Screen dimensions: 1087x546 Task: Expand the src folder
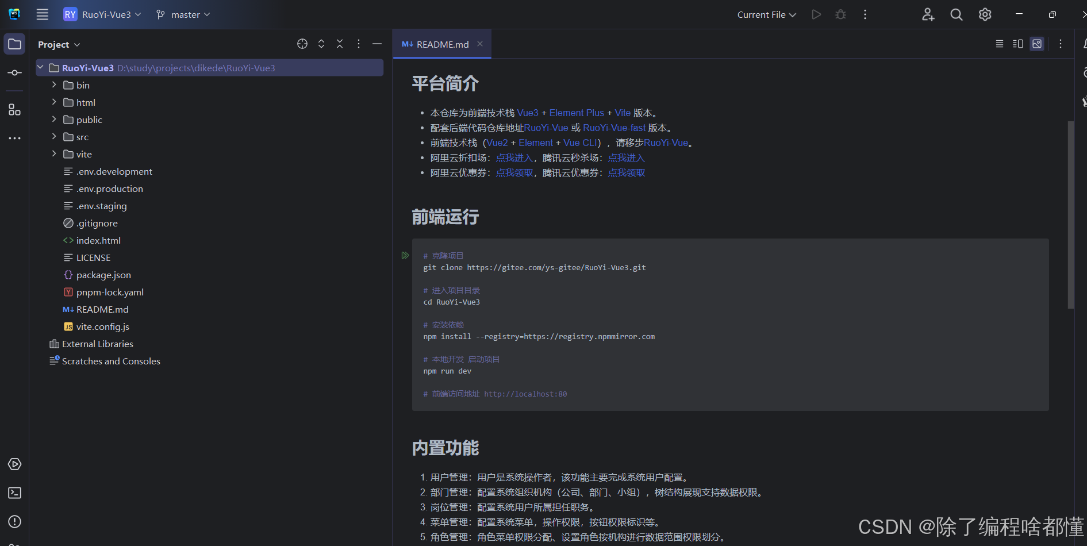(x=54, y=137)
